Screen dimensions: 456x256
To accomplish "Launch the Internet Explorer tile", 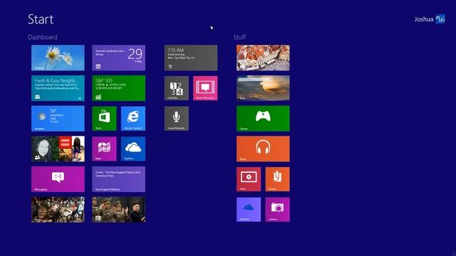I will 133,119.
